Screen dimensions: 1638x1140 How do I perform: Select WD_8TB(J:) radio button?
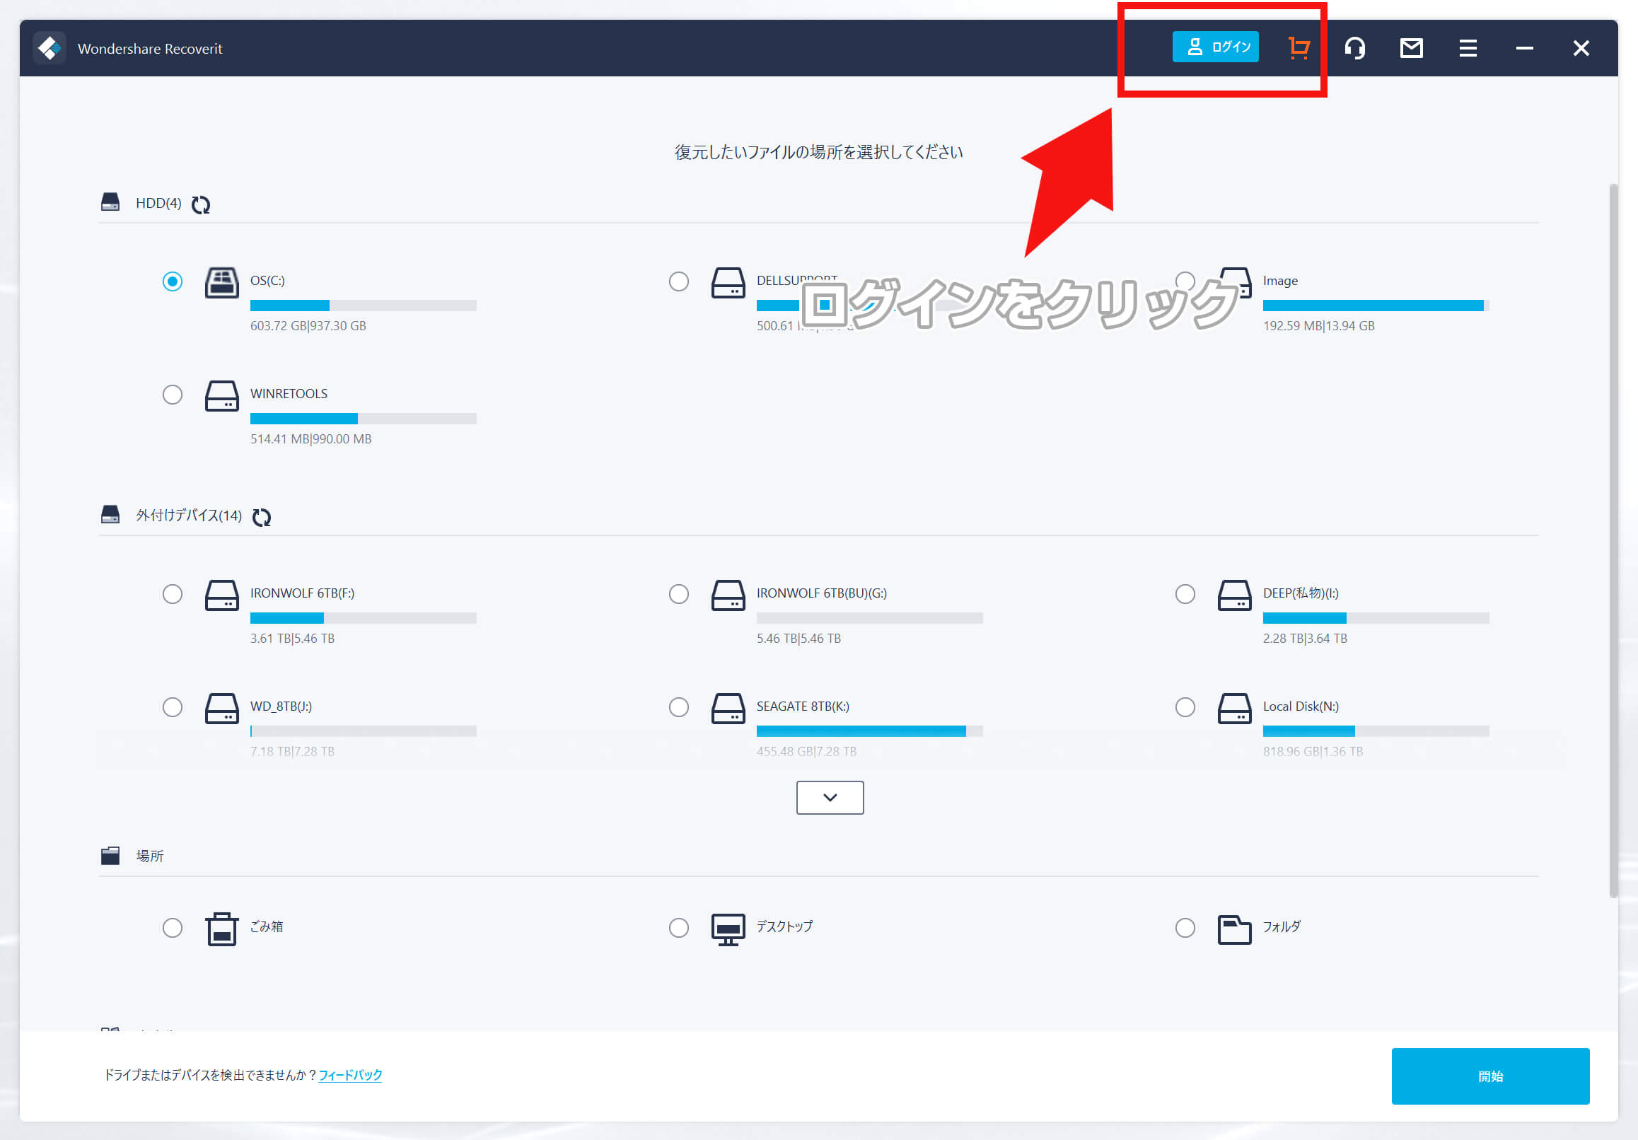pyautogui.click(x=172, y=708)
